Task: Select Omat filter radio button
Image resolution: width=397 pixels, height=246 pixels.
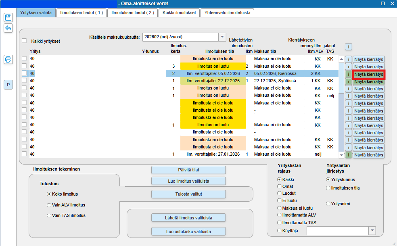Action: point(279,186)
